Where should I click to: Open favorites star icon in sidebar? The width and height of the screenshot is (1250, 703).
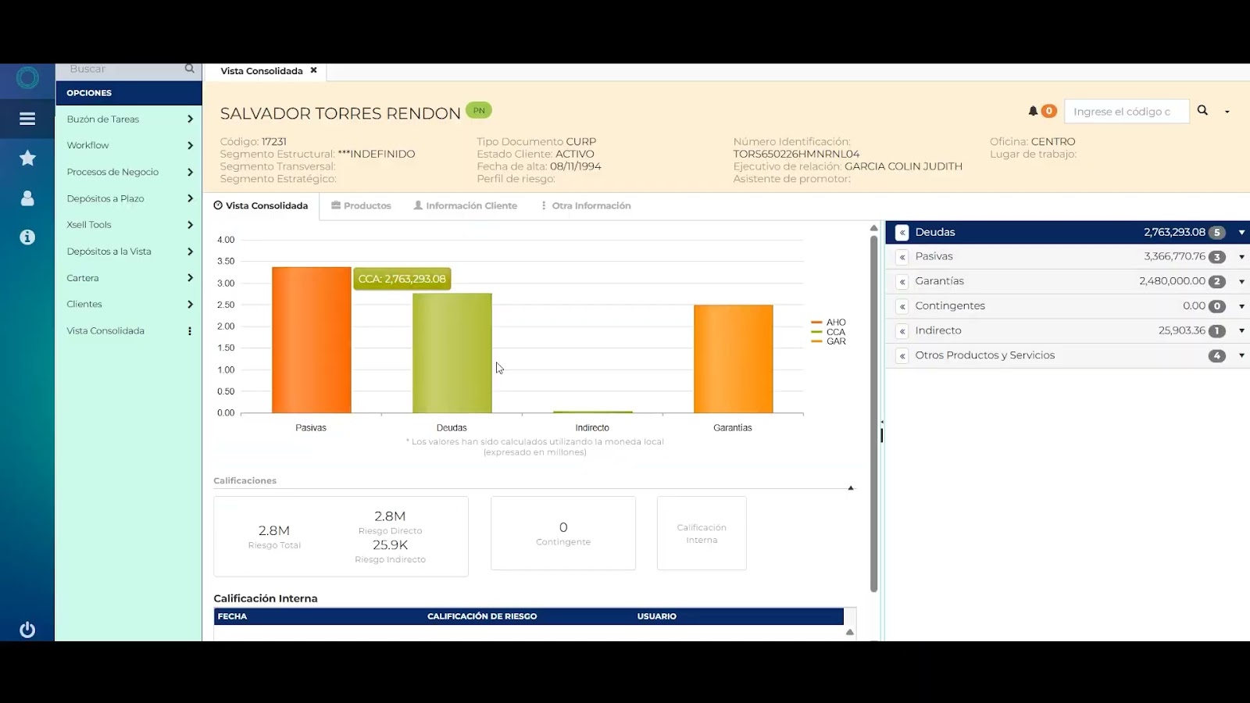coord(27,158)
